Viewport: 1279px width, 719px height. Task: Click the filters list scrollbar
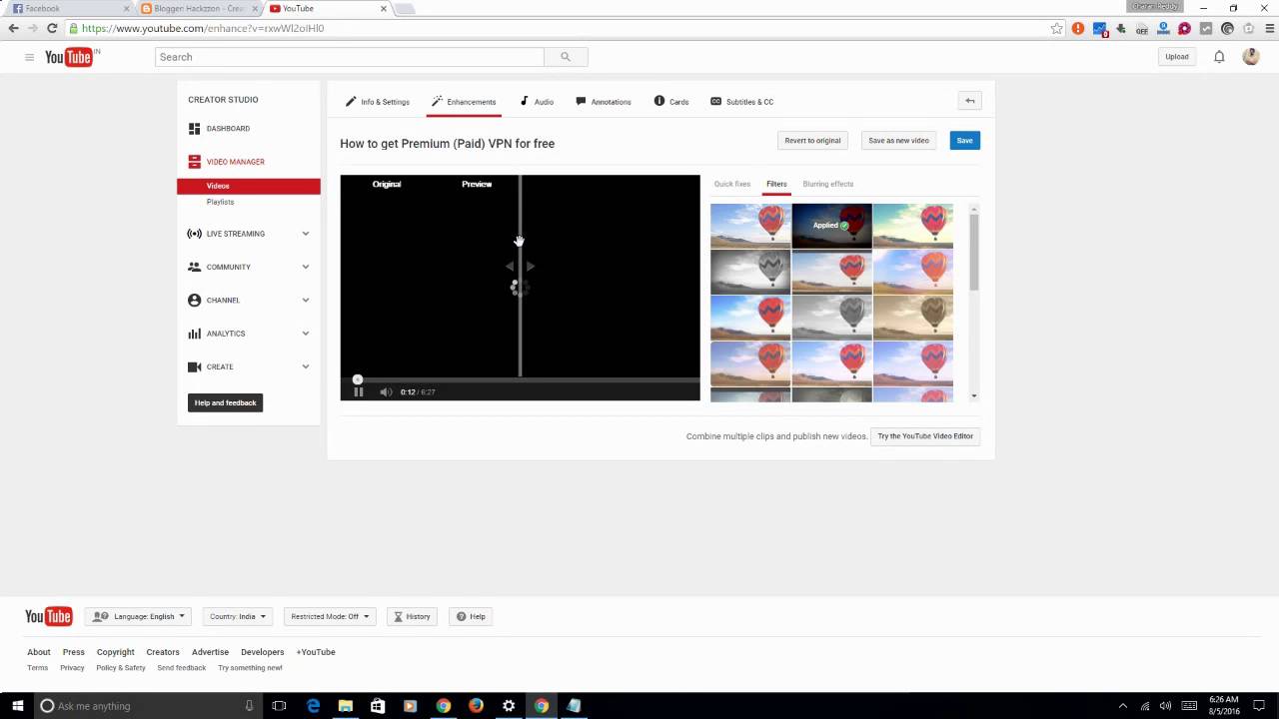pos(974,251)
